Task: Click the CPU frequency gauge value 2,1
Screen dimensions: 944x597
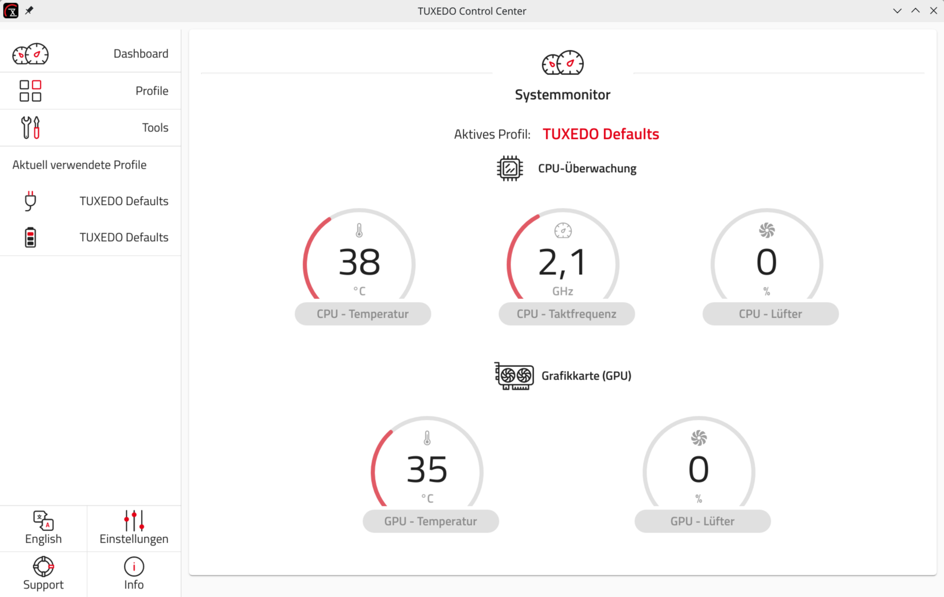Action: (562, 263)
